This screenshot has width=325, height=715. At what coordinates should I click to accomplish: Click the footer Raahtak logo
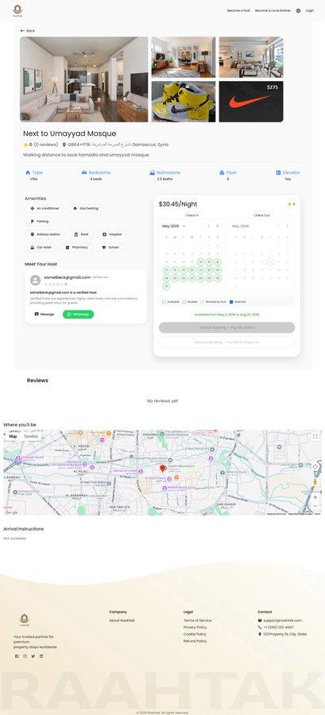coord(24,620)
